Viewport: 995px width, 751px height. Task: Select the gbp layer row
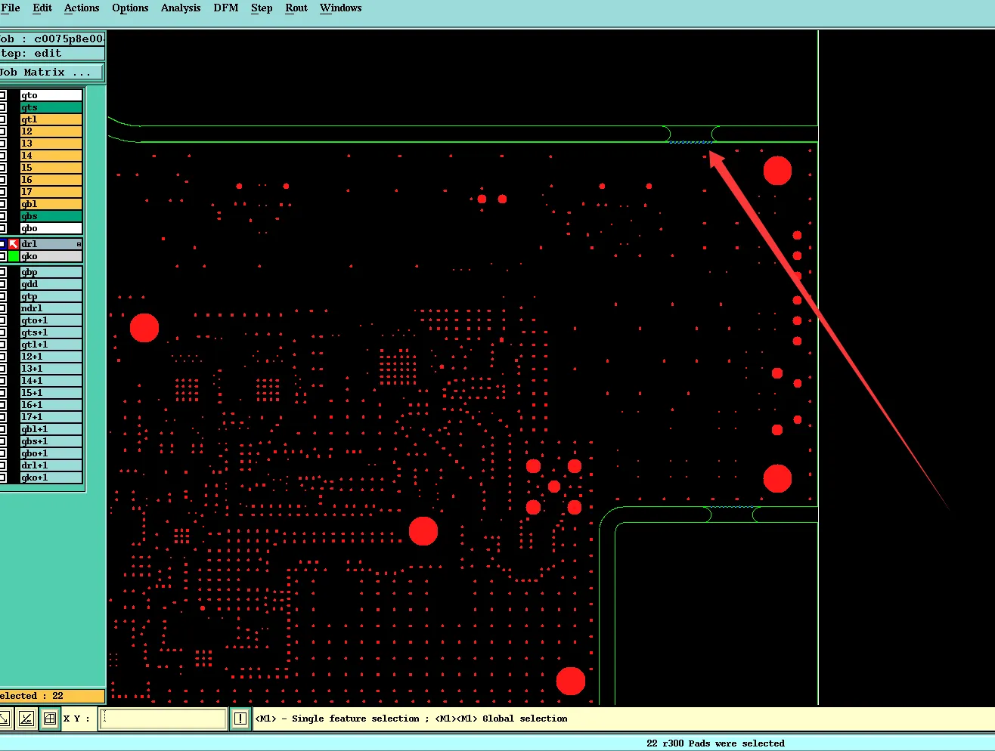coord(51,272)
